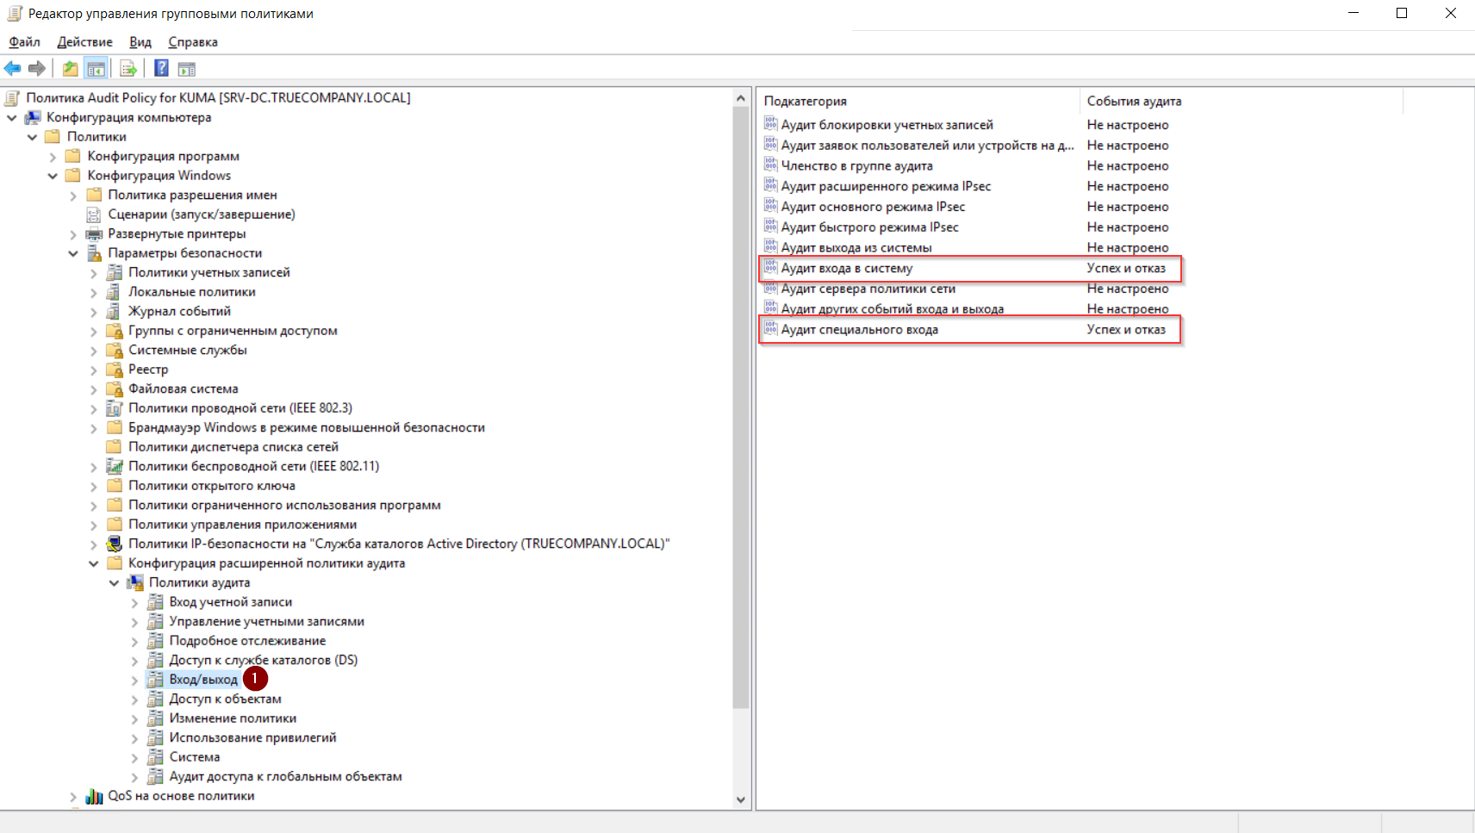The image size is (1475, 833).
Task: Click the blue Back arrow in toolbar
Action: tap(13, 69)
